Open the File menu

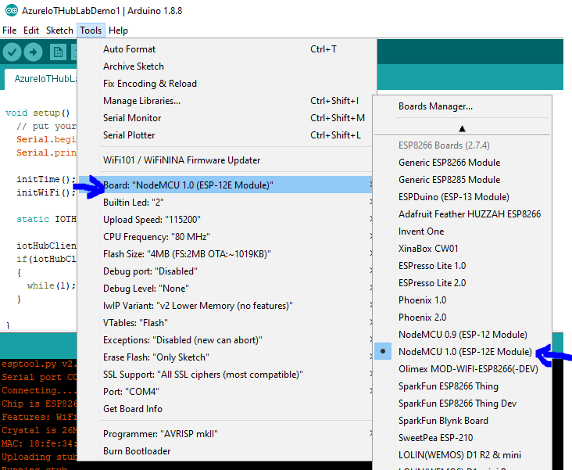[9, 30]
